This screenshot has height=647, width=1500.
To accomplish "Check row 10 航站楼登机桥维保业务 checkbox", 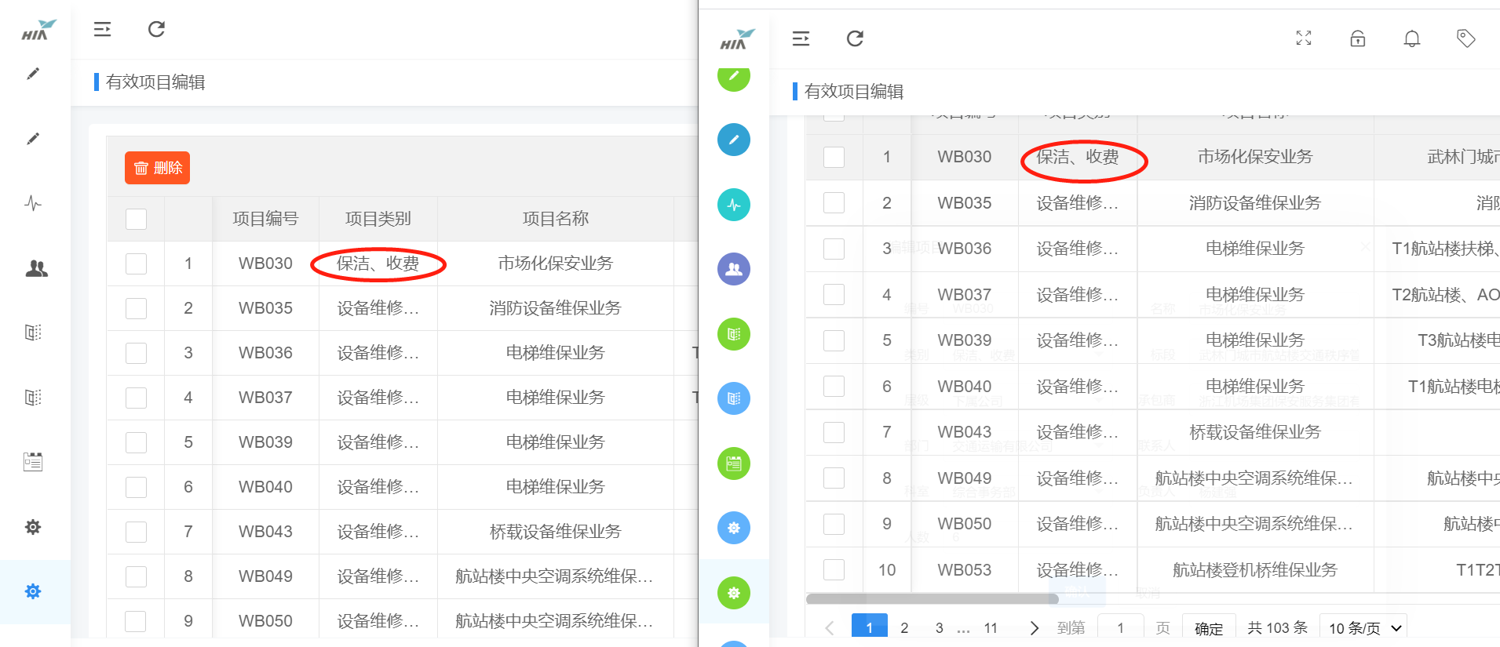I will (x=834, y=570).
